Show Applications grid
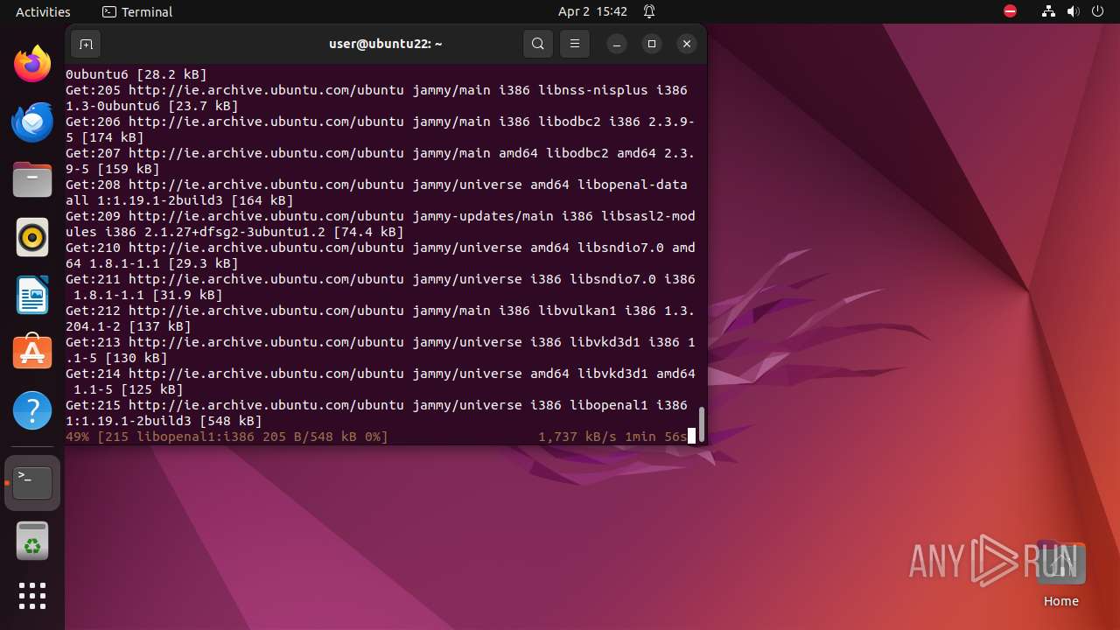The height and width of the screenshot is (630, 1120). [x=32, y=596]
